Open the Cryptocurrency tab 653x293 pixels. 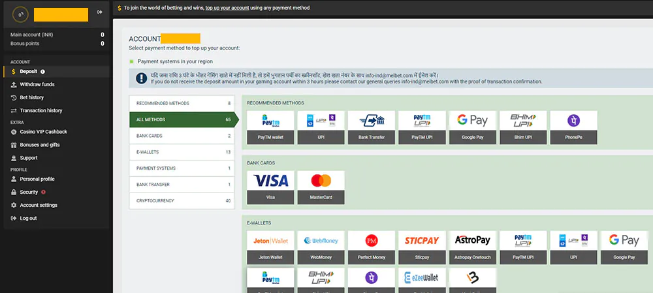(x=182, y=200)
